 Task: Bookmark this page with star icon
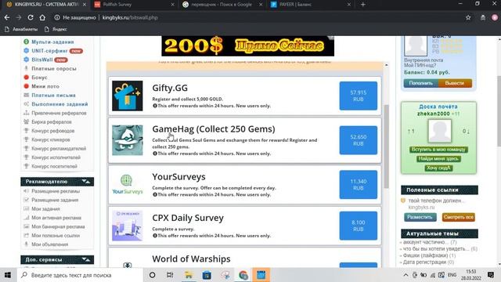468,17
